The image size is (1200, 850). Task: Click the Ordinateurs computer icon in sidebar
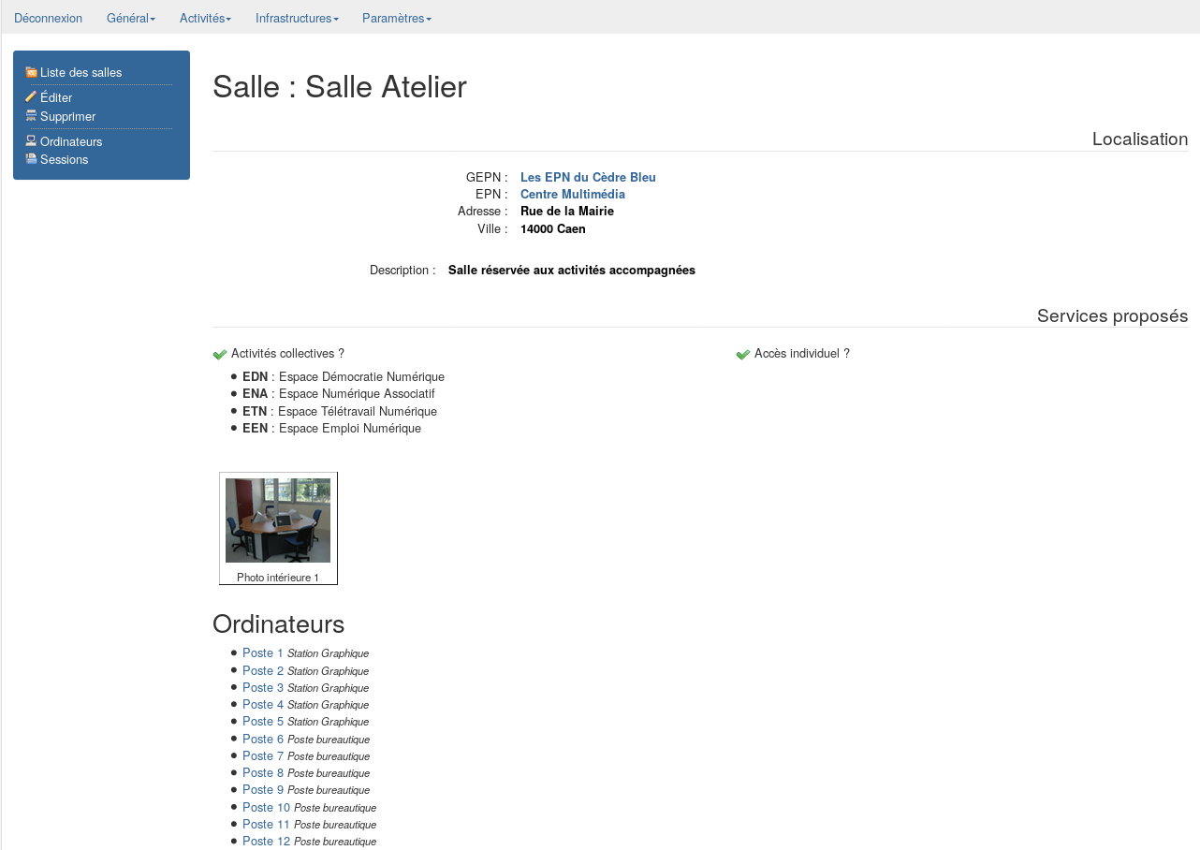point(31,141)
